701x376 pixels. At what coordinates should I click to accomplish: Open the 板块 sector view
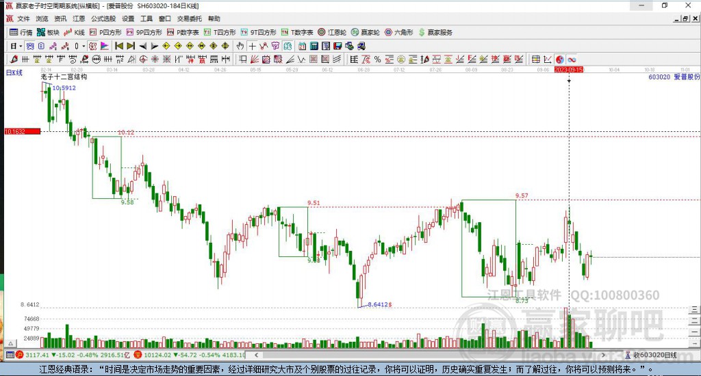pos(48,32)
